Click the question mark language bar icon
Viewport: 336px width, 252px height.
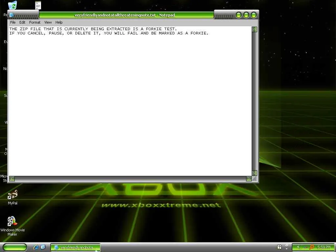pyautogui.click(x=279, y=247)
